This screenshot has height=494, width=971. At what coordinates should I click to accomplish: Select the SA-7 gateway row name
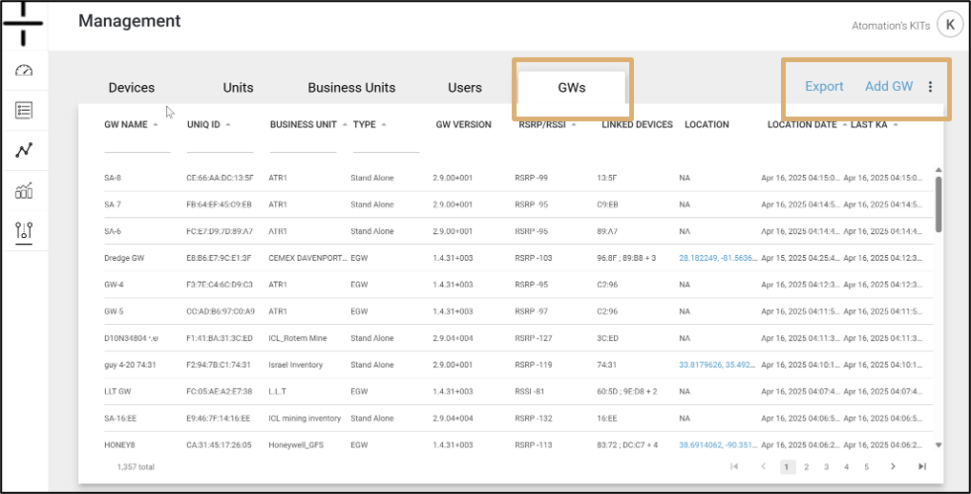(x=113, y=204)
